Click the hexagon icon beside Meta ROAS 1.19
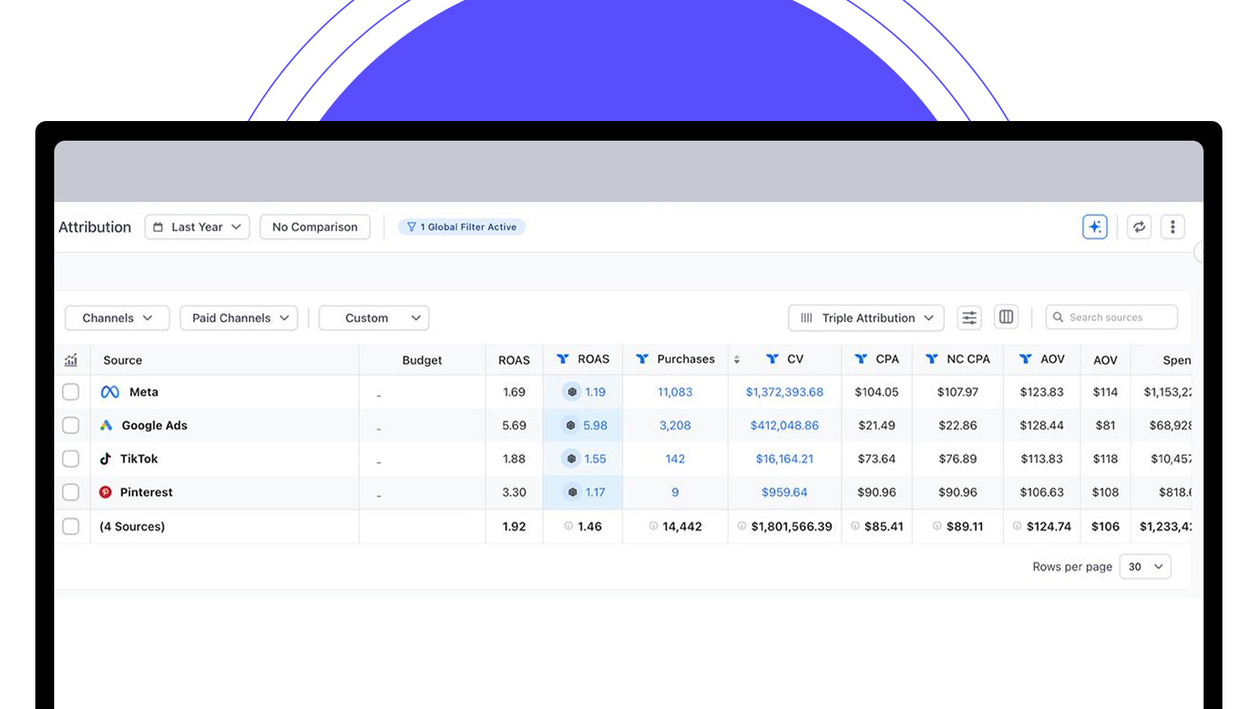The height and width of the screenshot is (709, 1257). (x=572, y=392)
